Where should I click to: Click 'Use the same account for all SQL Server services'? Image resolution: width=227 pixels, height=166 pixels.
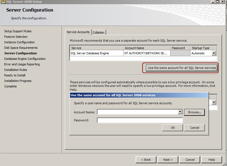click(182, 68)
